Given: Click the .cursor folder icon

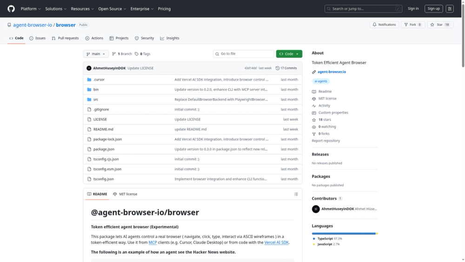Looking at the screenshot, I should (89, 80).
